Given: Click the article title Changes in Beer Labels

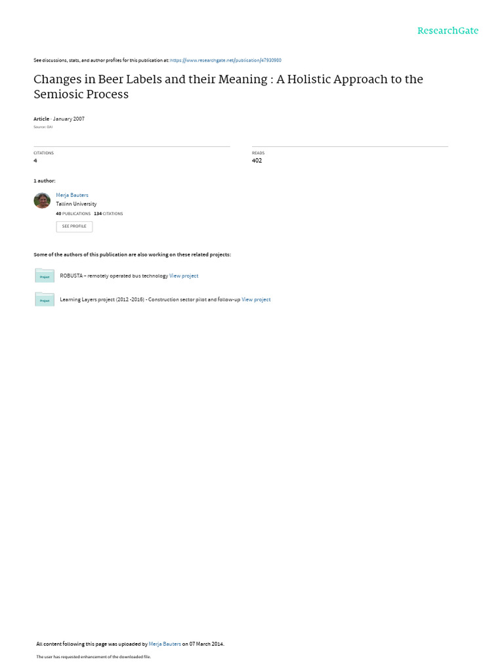Looking at the screenshot, I should coord(228,87).
